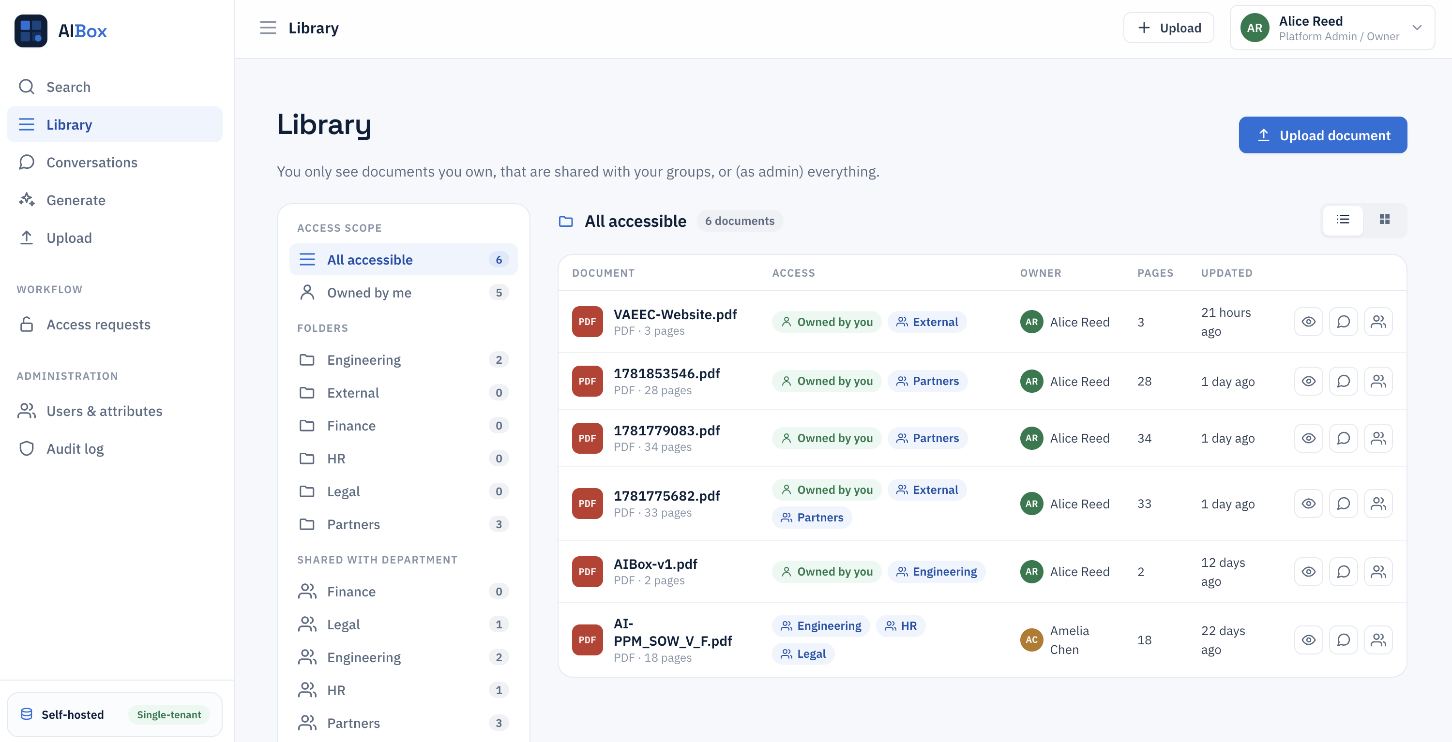The width and height of the screenshot is (1452, 742).
Task: Click the PDF icon of VAEEC-Website.pdf
Action: [x=587, y=322]
